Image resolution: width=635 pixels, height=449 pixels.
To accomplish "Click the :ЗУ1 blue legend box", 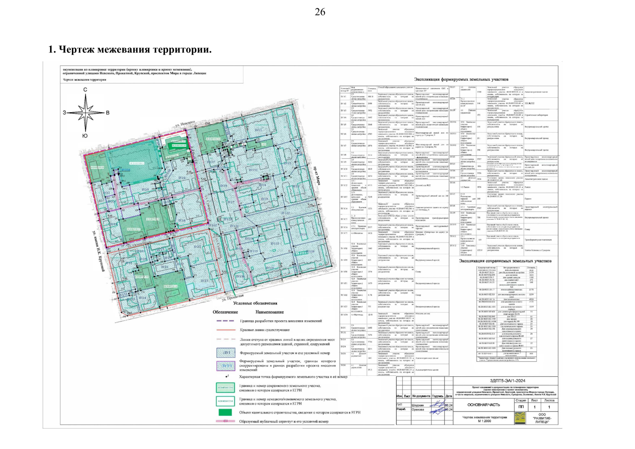I will click(x=226, y=353).
